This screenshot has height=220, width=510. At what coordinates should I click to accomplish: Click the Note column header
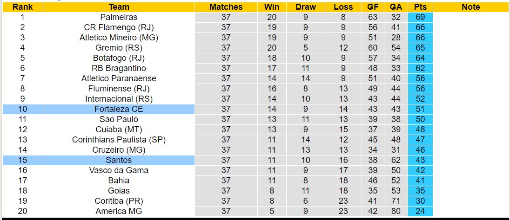(470, 7)
